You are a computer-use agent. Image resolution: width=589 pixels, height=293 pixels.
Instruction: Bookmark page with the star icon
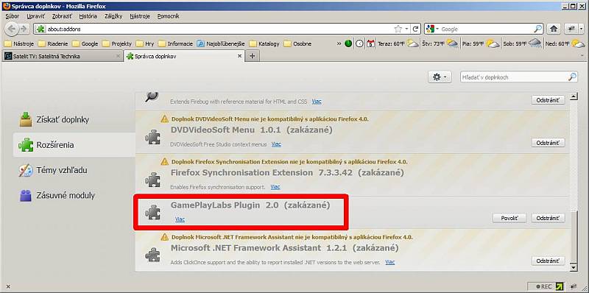point(398,29)
